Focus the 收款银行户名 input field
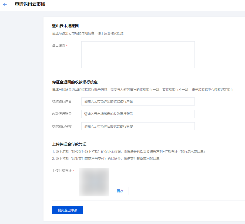This screenshot has height=224, width=245. click(x=138, y=101)
